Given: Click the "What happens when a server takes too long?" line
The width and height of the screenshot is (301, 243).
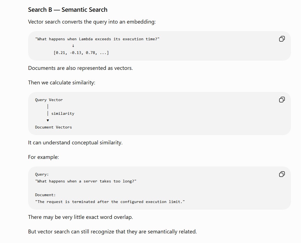Looking at the screenshot, I should (86, 181).
